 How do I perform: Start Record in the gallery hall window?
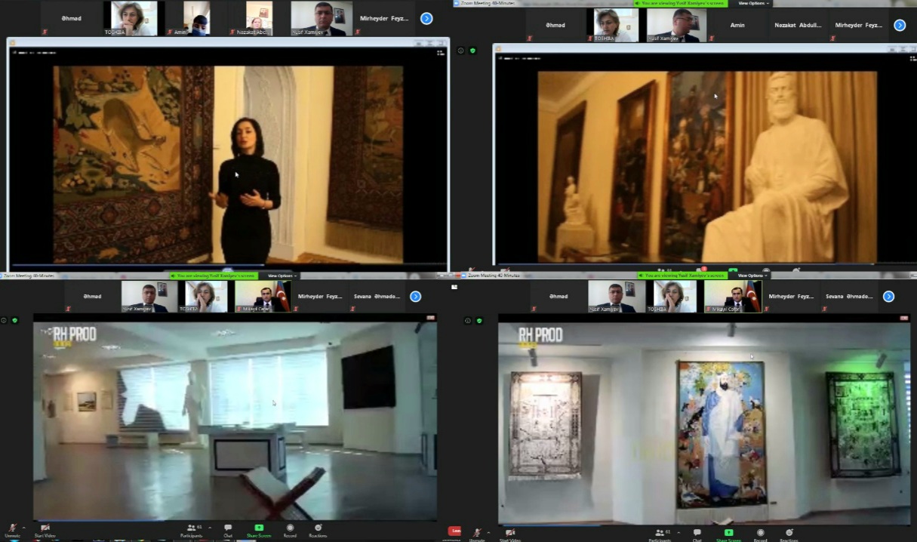[x=290, y=529]
